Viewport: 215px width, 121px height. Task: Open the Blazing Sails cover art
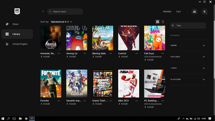click(103, 38)
